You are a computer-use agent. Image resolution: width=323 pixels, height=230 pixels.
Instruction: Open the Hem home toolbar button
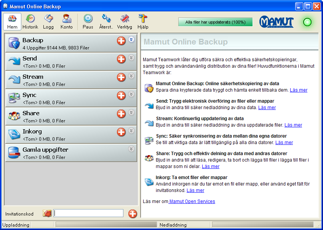pyautogui.click(x=12, y=22)
